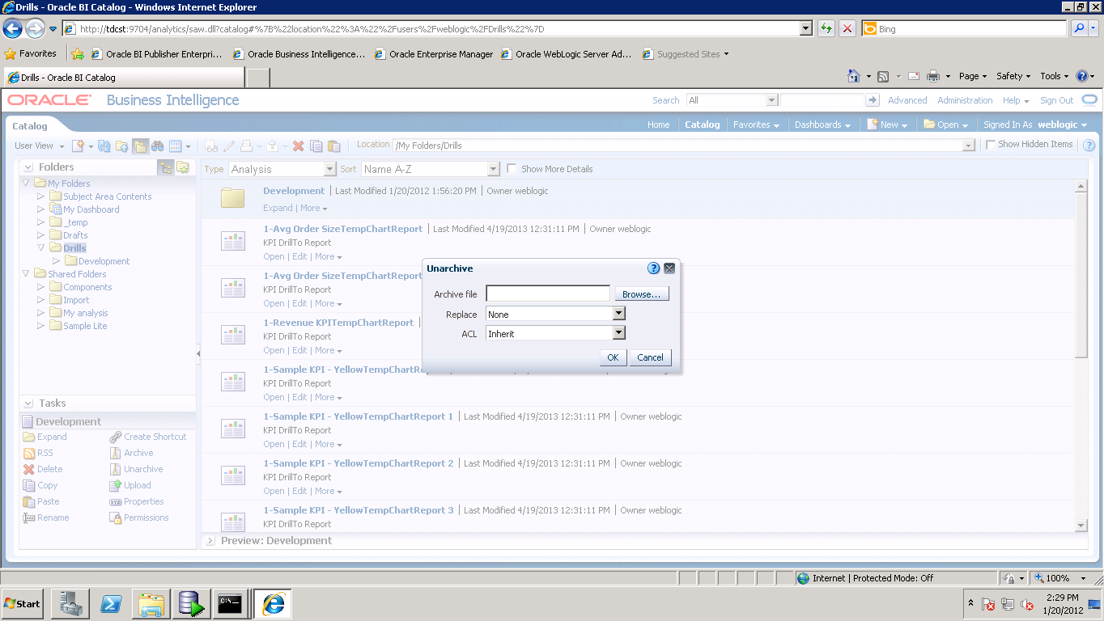Click the search go arrow button in header
Screen dimensions: 1104x621
click(873, 100)
